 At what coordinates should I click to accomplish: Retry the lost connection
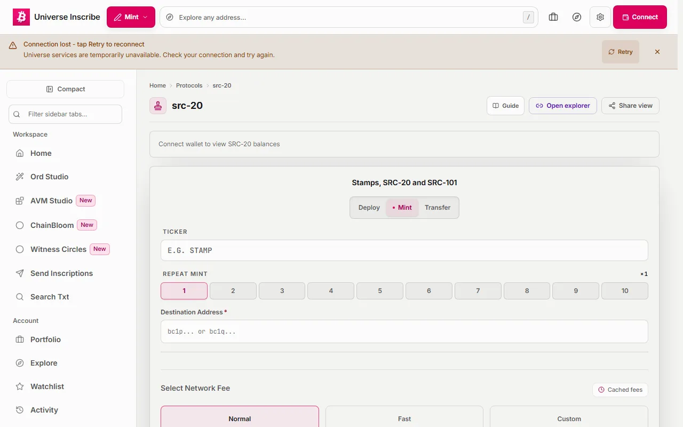pos(620,52)
